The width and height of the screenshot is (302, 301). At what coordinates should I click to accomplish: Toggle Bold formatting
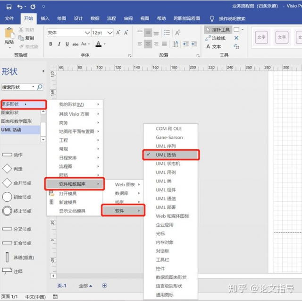[x=50, y=44]
